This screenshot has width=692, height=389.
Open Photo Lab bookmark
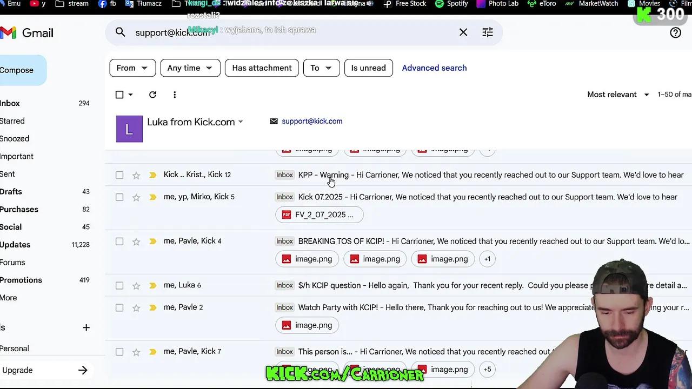tap(497, 4)
